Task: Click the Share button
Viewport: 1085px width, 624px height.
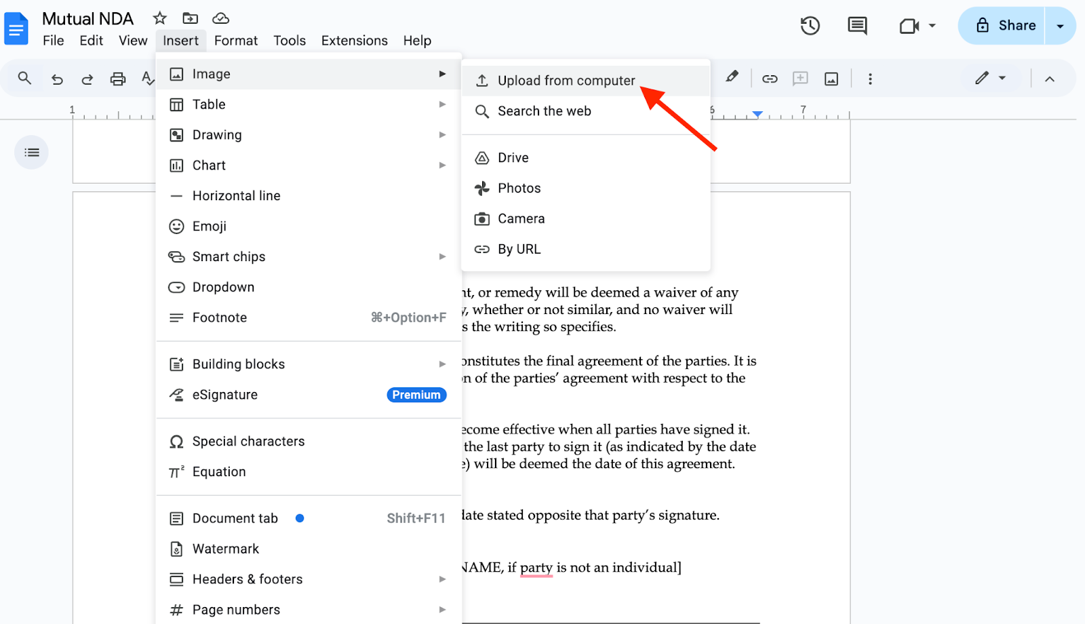Action: pyautogui.click(x=1002, y=26)
